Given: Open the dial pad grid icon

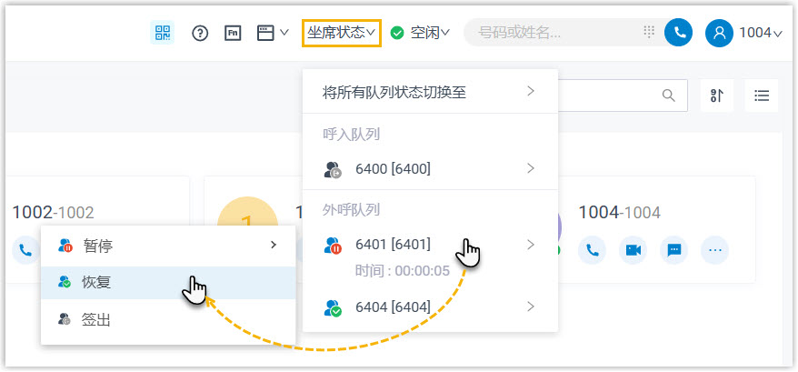Looking at the screenshot, I should tap(649, 32).
